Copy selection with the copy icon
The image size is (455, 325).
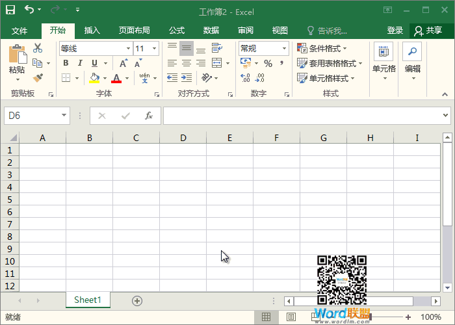pos(38,62)
